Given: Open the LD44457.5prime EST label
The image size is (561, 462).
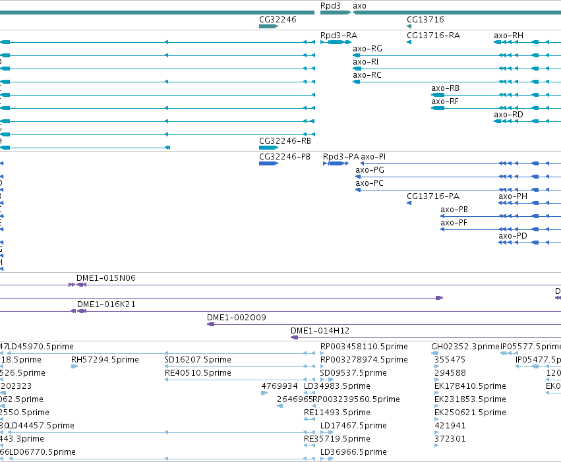Looking at the screenshot, I should pyautogui.click(x=41, y=426).
